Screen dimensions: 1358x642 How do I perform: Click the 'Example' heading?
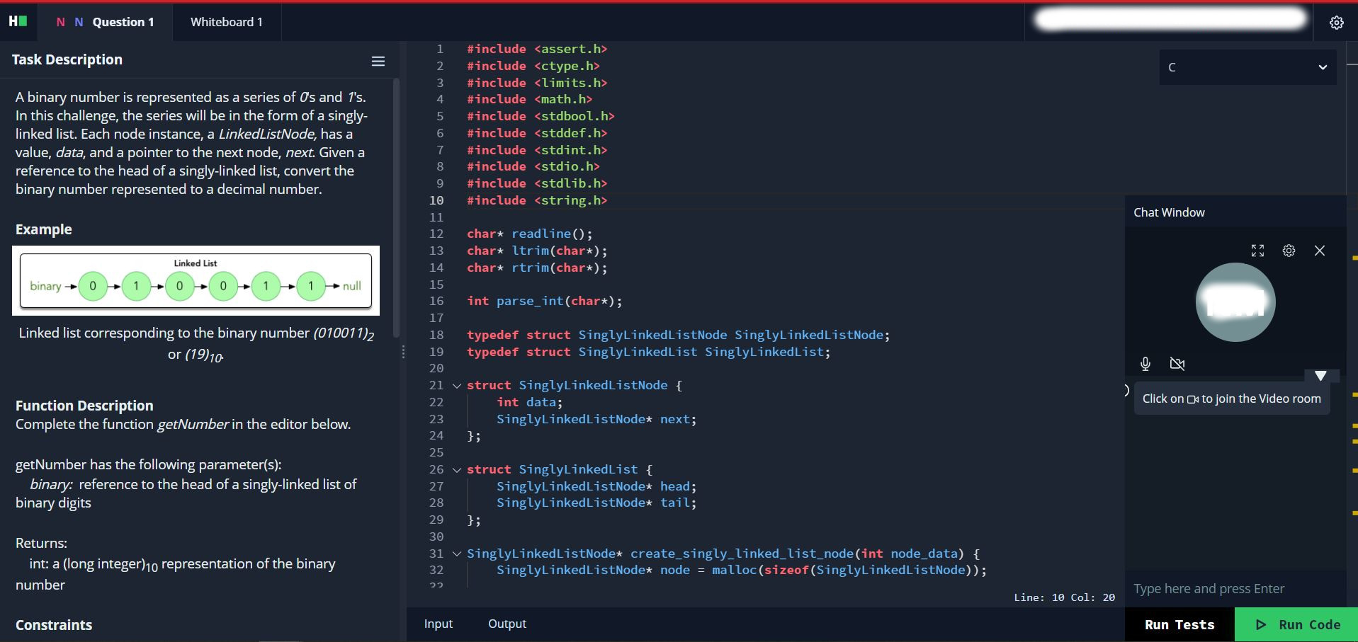click(44, 229)
